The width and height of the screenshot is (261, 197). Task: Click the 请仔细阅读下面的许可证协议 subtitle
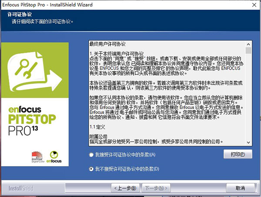[x=43, y=22]
